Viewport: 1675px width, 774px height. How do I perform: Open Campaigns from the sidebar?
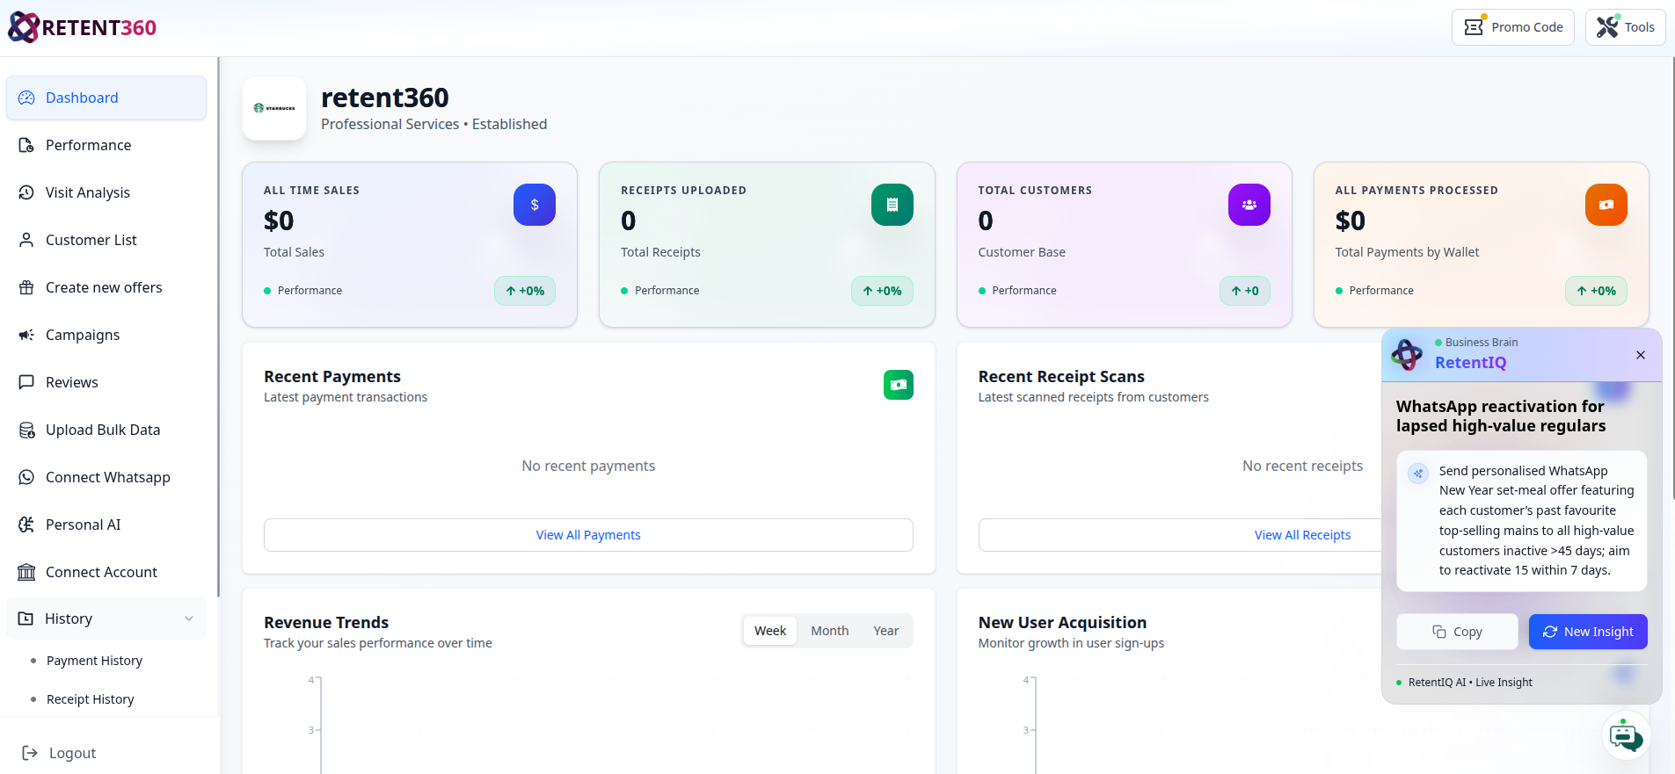point(106,335)
